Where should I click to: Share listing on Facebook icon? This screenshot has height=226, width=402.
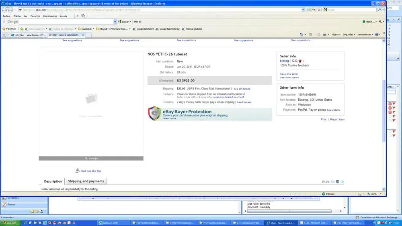[x=338, y=182]
